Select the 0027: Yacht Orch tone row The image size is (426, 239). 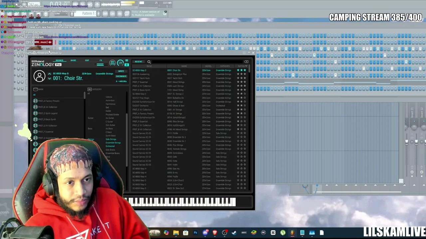(190, 78)
